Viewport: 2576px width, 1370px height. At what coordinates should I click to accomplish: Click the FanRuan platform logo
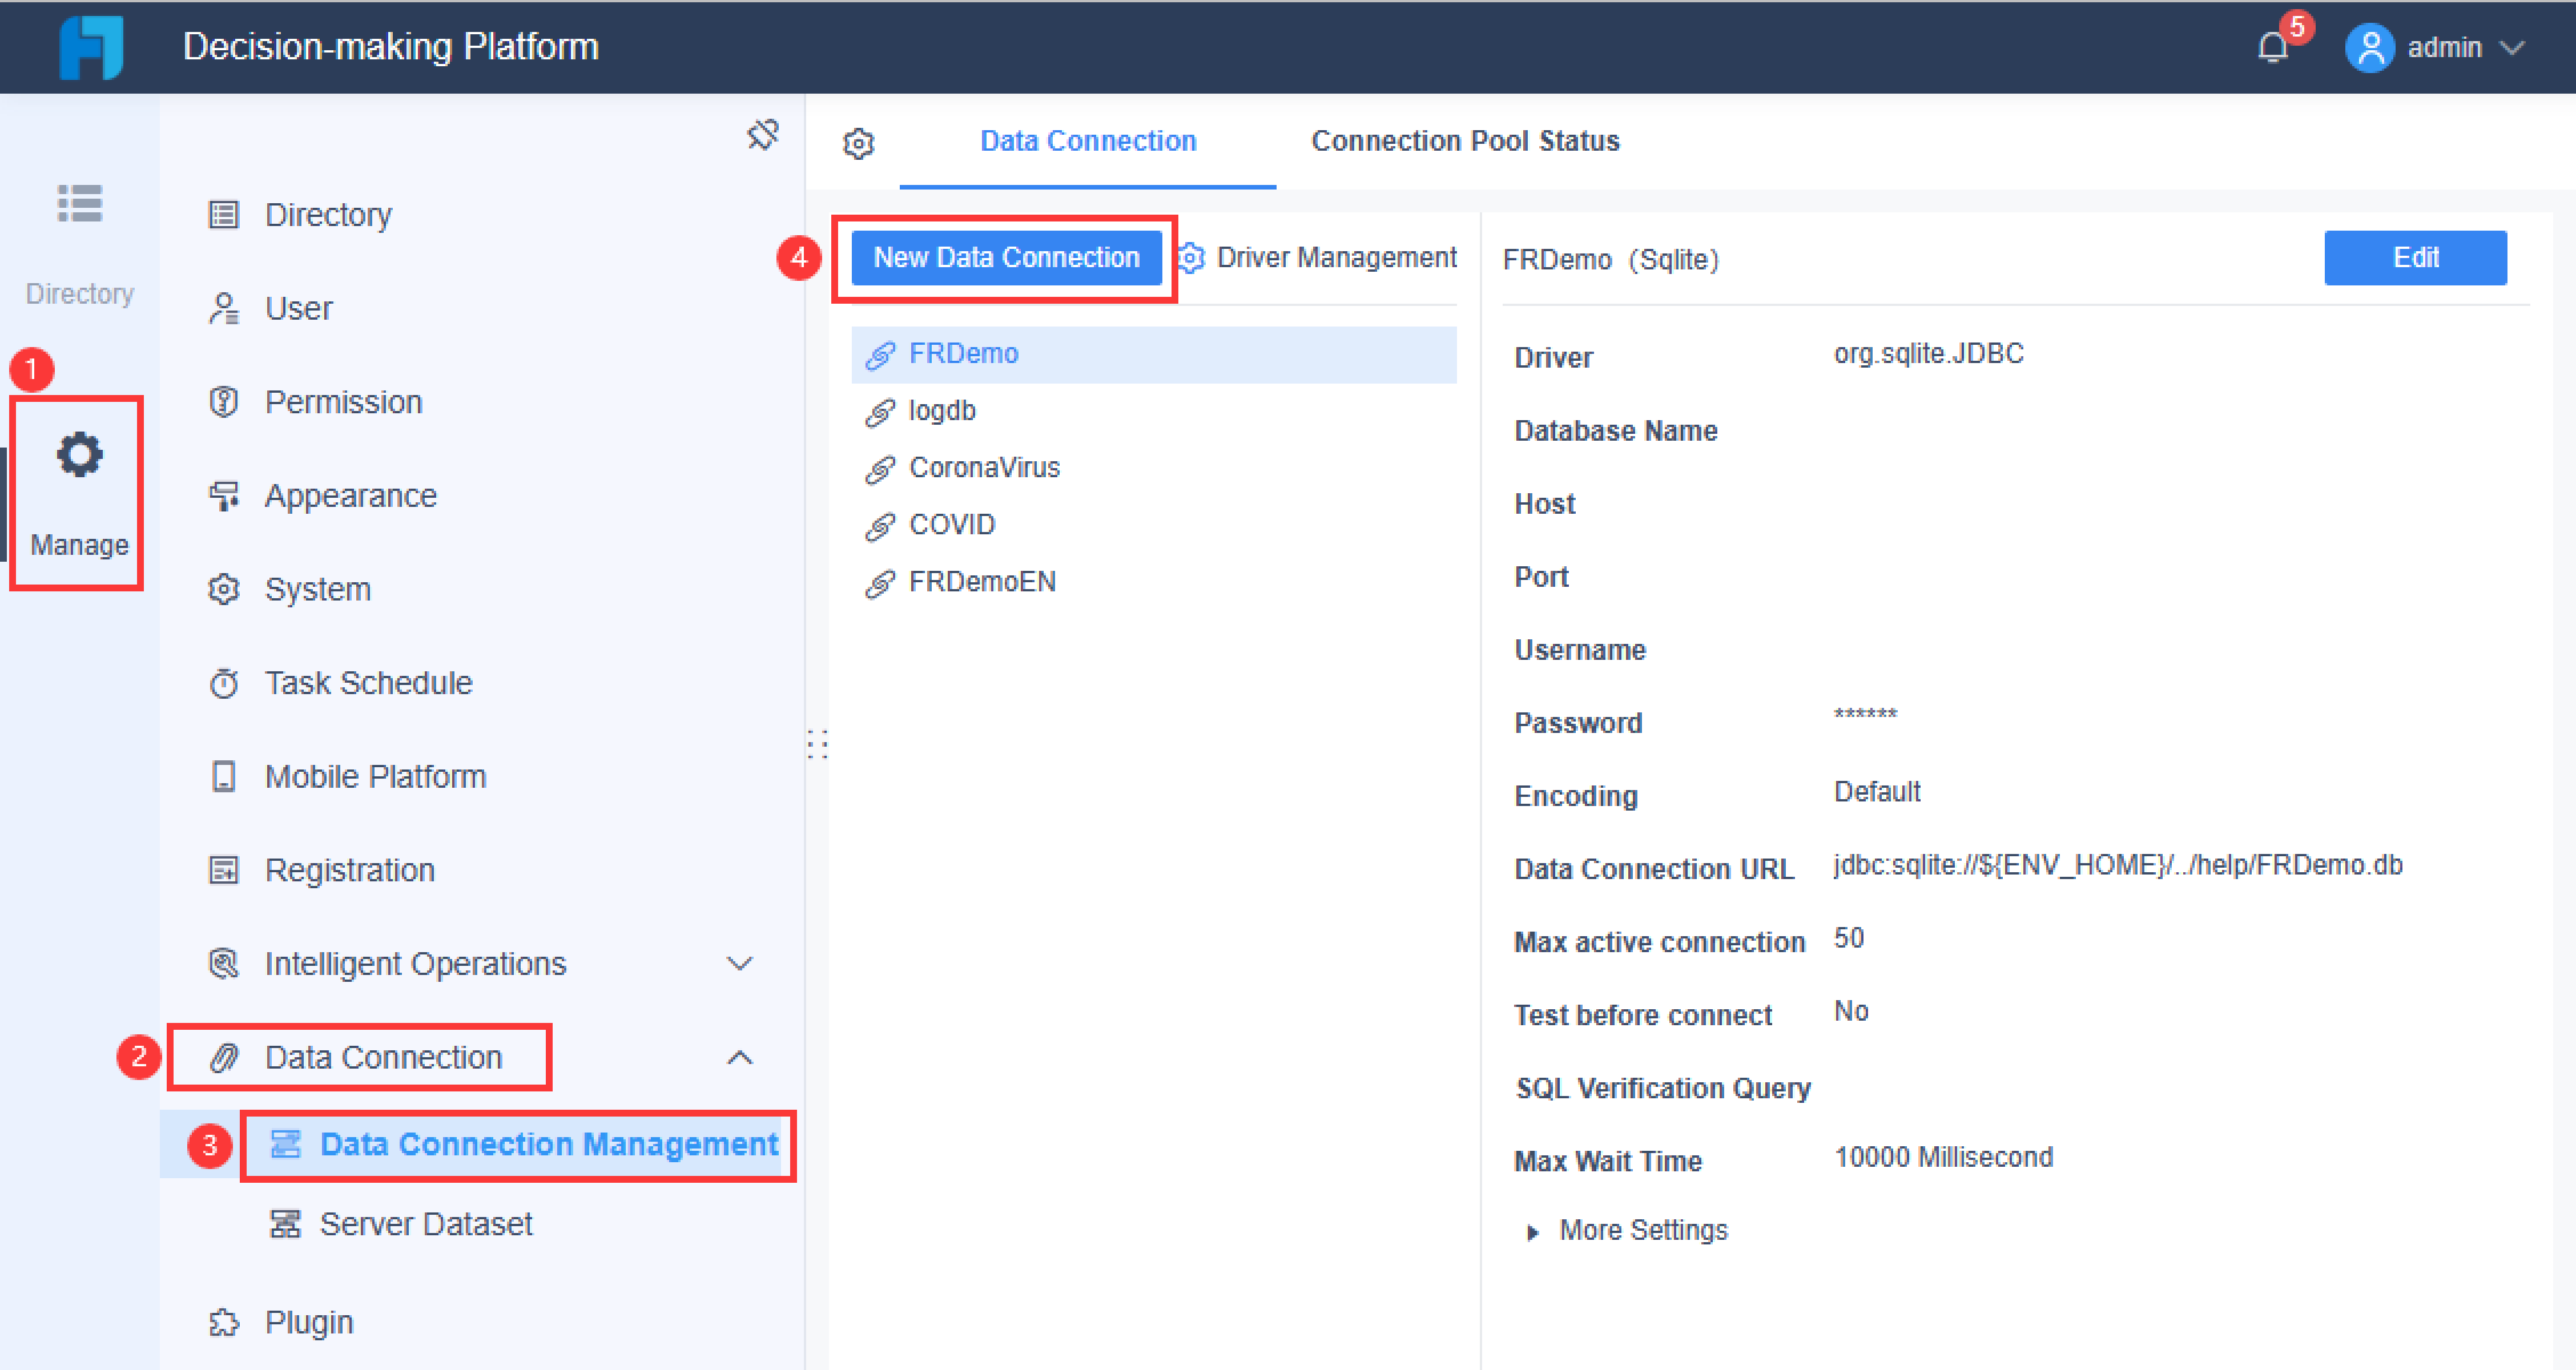[x=92, y=46]
